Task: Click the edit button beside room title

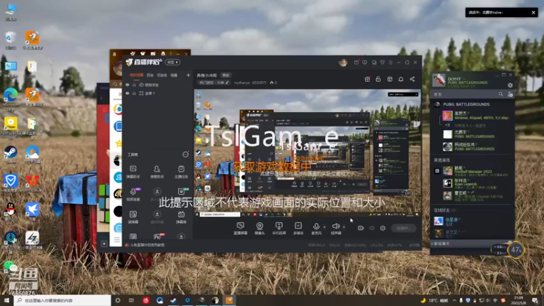Action: [226, 75]
